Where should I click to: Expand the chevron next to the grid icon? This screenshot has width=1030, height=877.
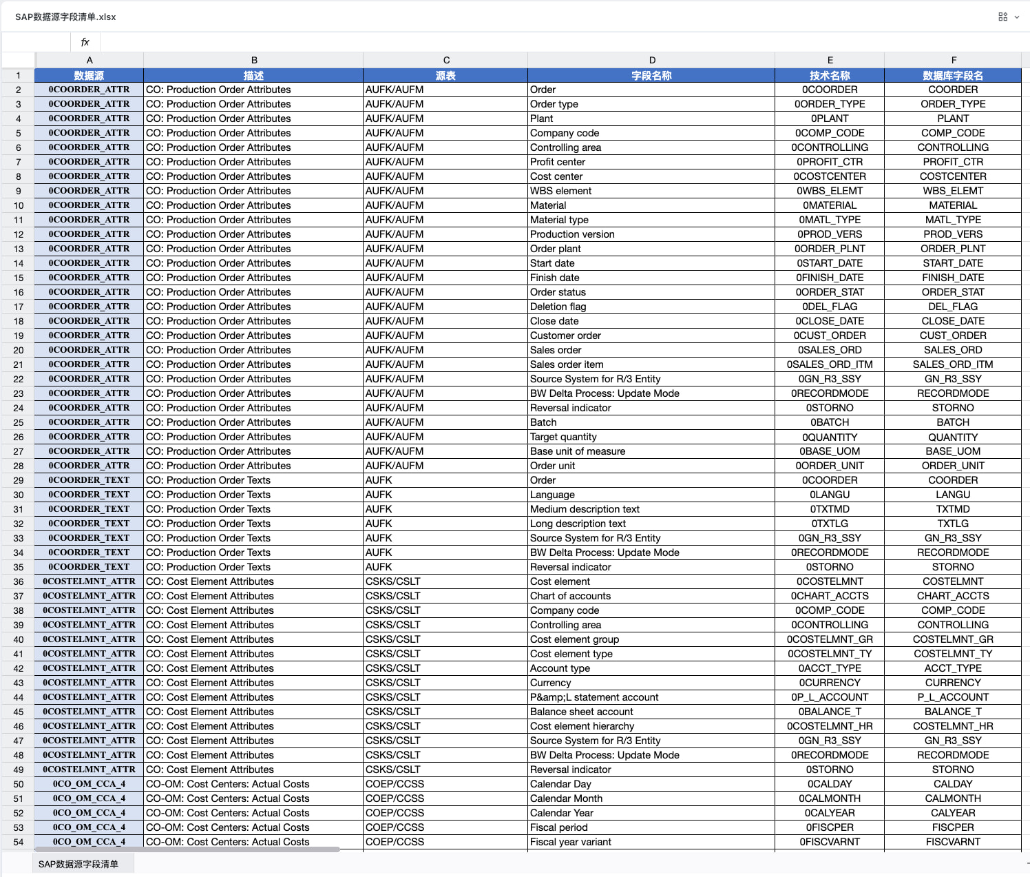click(x=1017, y=17)
